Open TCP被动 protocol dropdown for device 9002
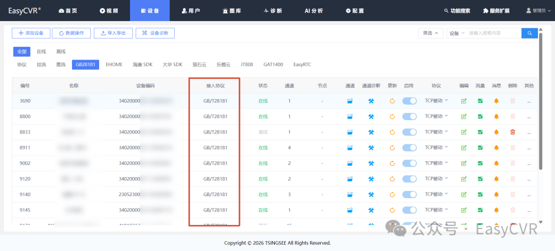Image resolution: width=555 pixels, height=251 pixels. coord(436,163)
